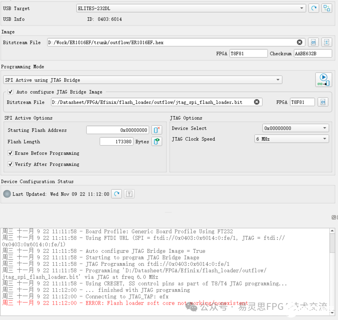Click the Flash Length auto-calculate icon
Image resolution: width=338 pixels, height=320 pixels.
[x=157, y=141]
